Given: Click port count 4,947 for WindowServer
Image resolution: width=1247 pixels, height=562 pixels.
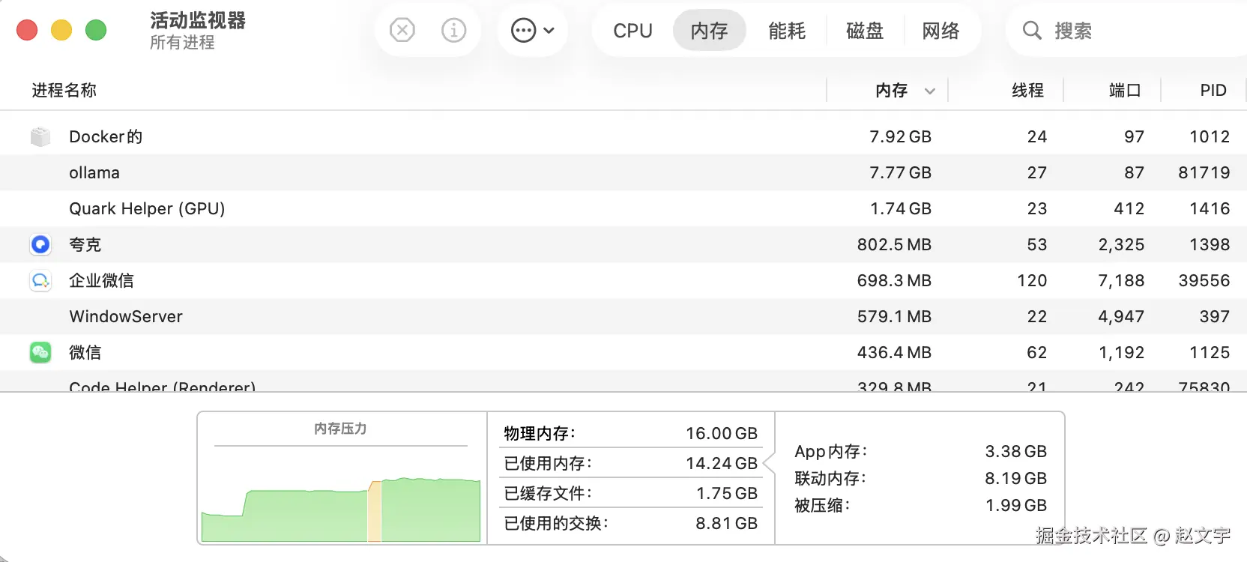Looking at the screenshot, I should 1121,316.
